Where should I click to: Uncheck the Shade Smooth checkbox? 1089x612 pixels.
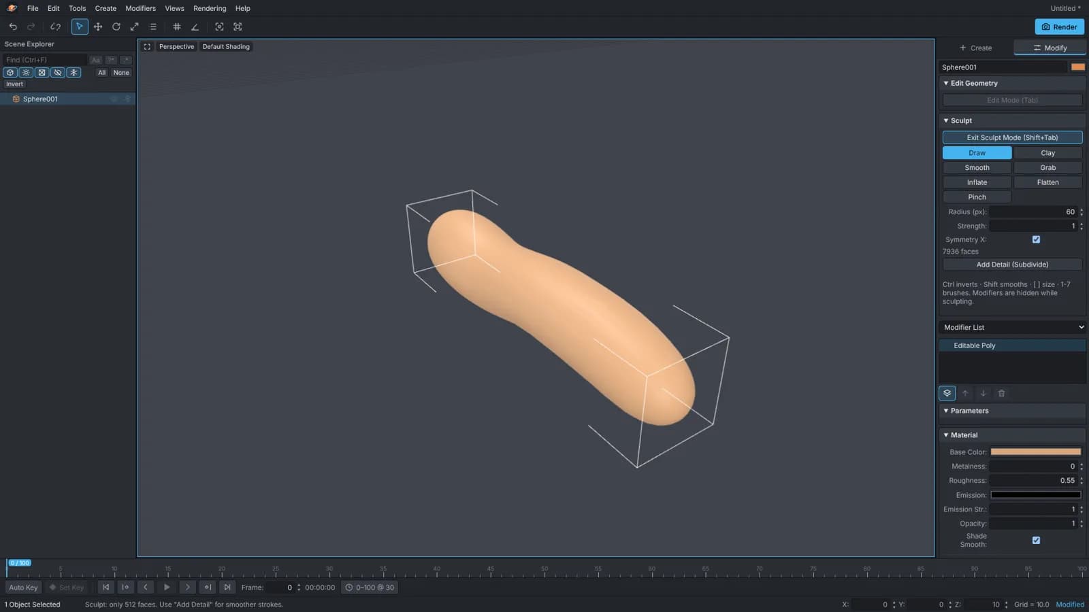tap(1036, 540)
